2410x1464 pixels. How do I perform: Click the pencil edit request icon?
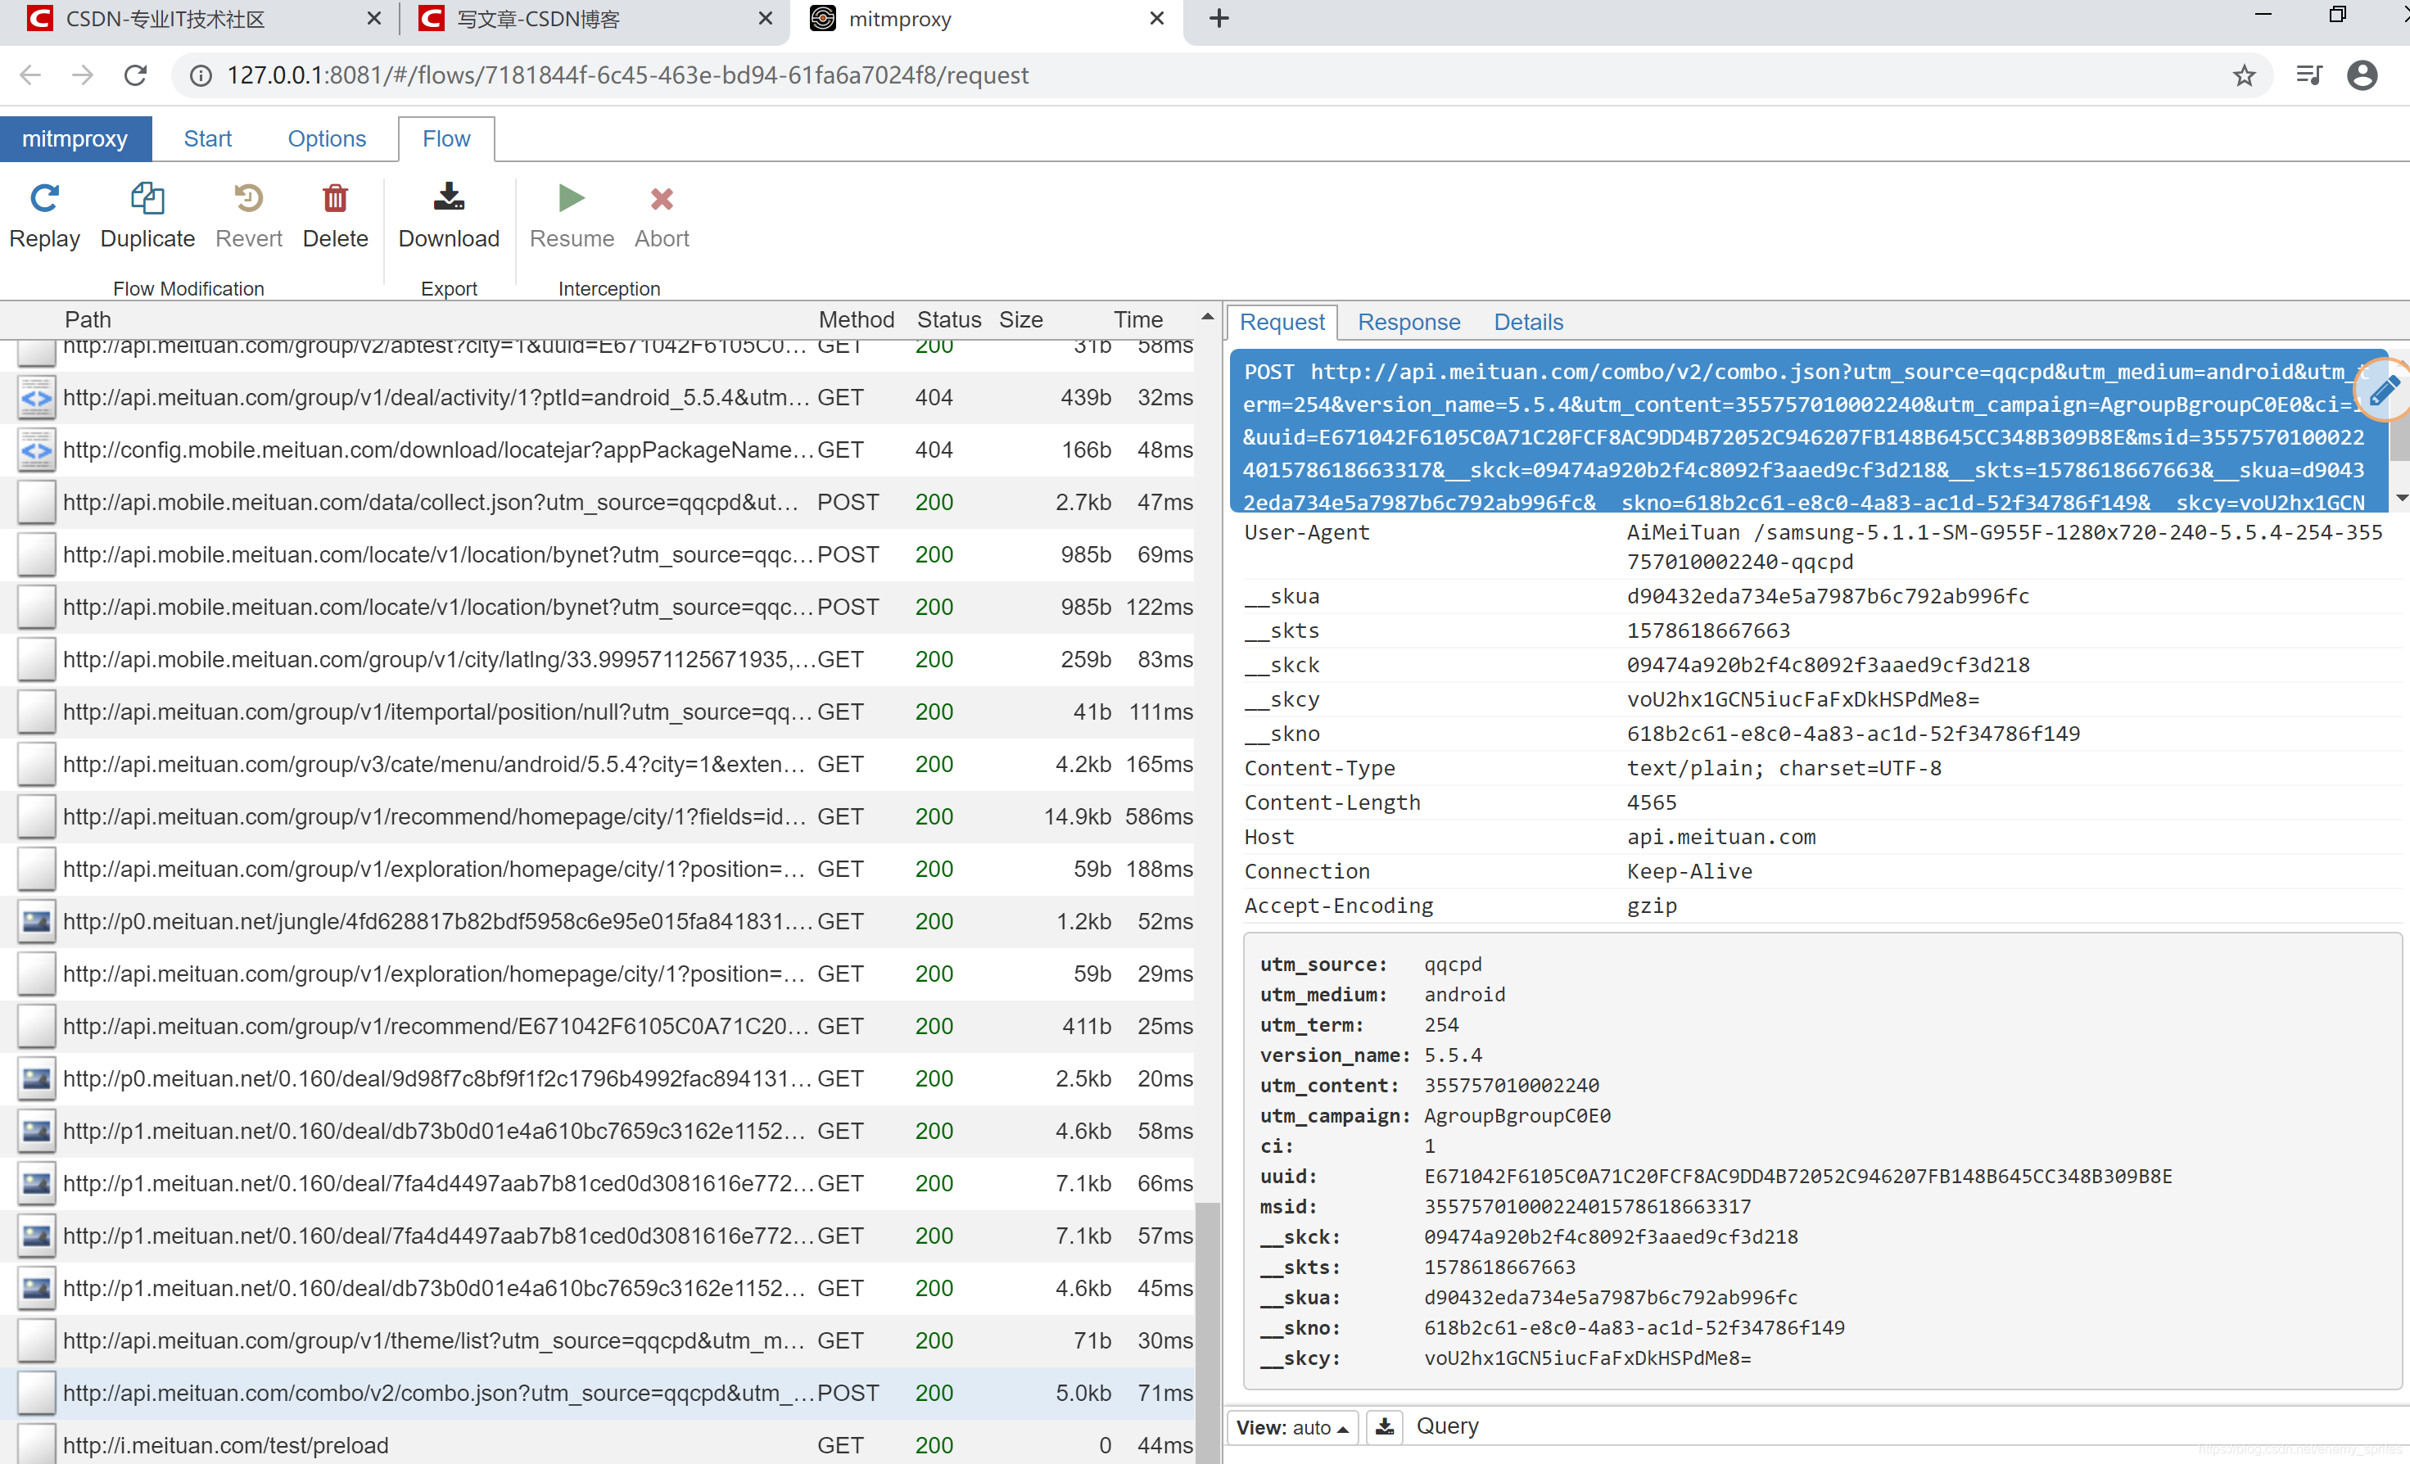coord(2383,391)
